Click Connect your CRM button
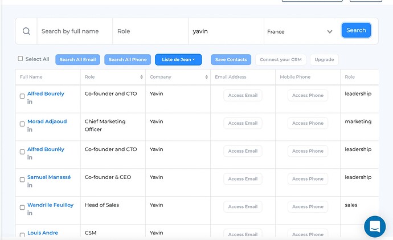Viewport: 393px width, 240px height. tap(280, 60)
